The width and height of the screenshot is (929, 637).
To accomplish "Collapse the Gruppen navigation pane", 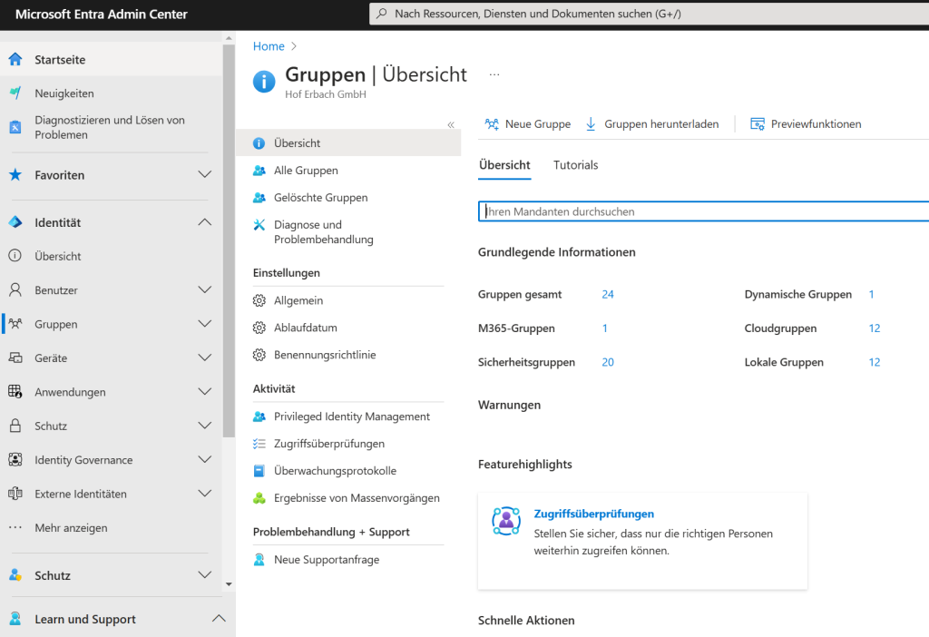I will point(451,125).
